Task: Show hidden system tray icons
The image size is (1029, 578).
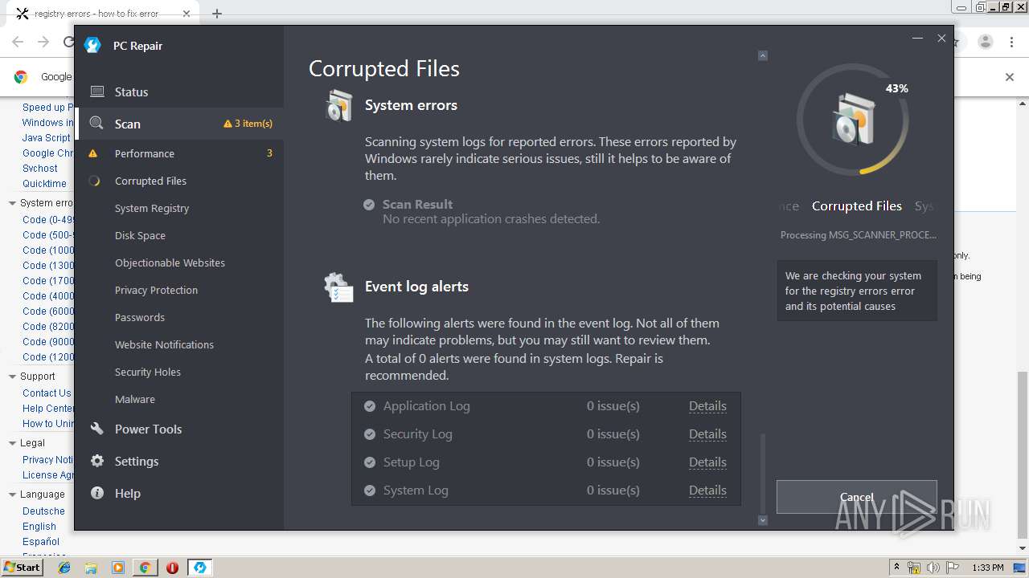Action: pyautogui.click(x=896, y=568)
